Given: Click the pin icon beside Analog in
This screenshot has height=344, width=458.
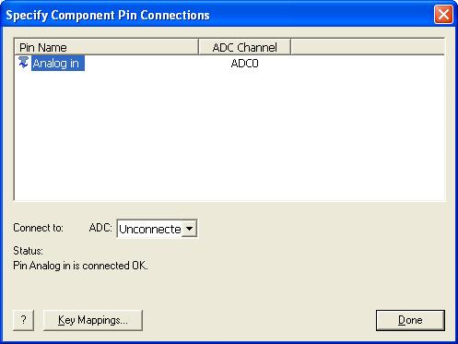Looking at the screenshot, I should 23,63.
